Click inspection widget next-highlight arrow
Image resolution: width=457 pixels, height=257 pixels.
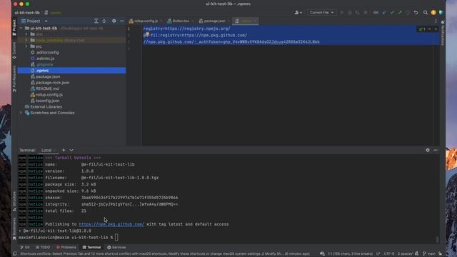coord(436,29)
